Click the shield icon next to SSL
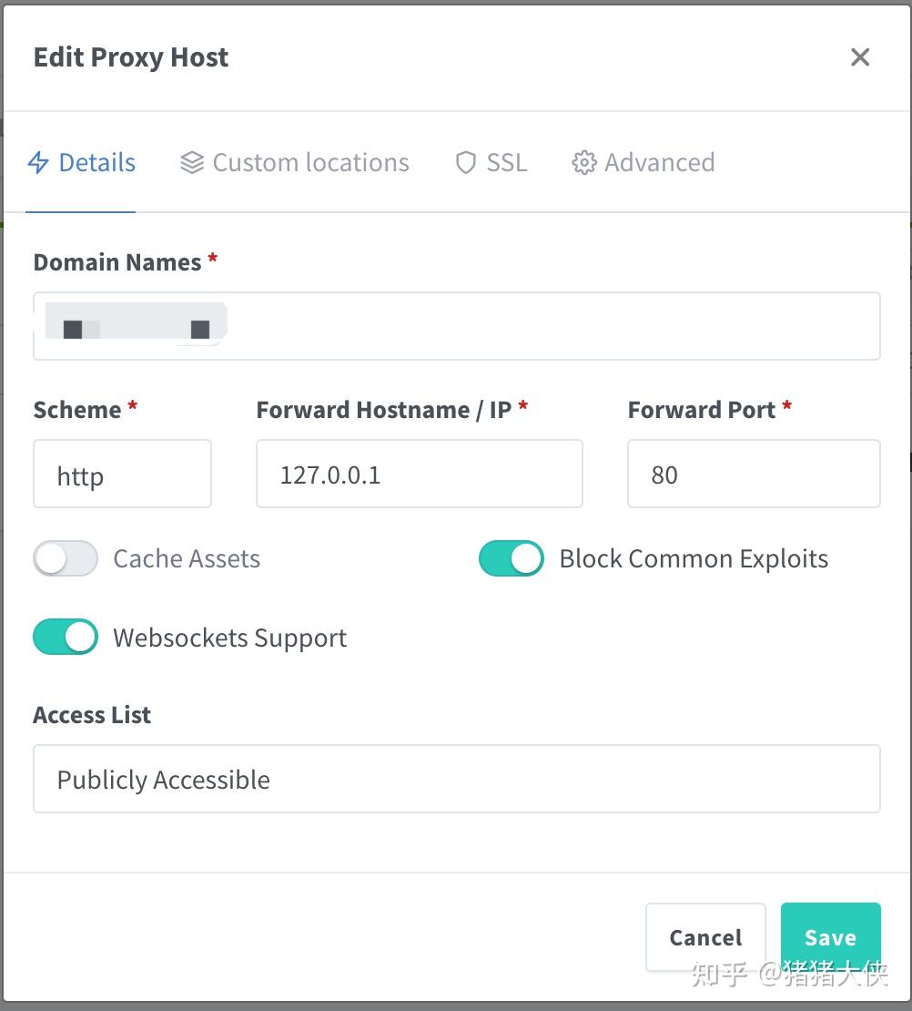Viewport: 912px width, 1011px height. pyautogui.click(x=465, y=162)
